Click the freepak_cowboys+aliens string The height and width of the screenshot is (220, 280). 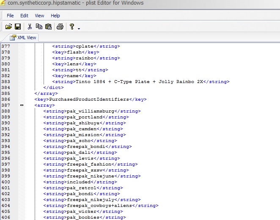tap(101, 205)
